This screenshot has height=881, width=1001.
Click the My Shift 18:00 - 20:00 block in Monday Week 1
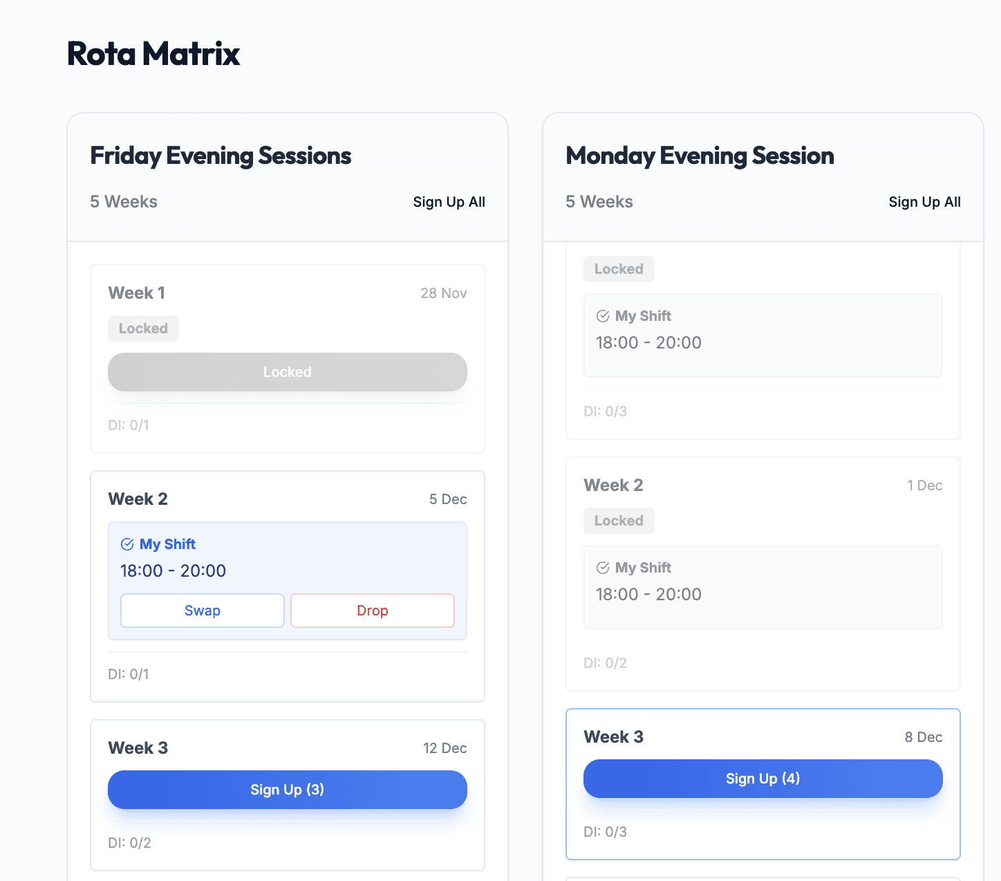click(x=763, y=335)
